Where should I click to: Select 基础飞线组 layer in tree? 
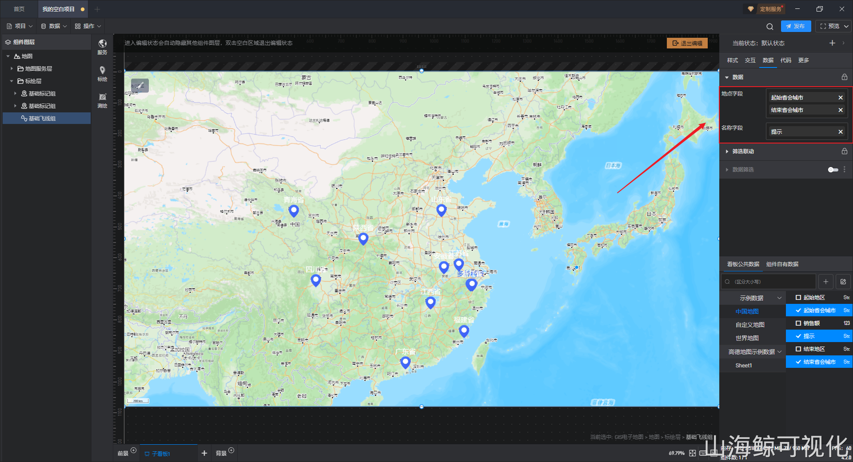click(47, 119)
